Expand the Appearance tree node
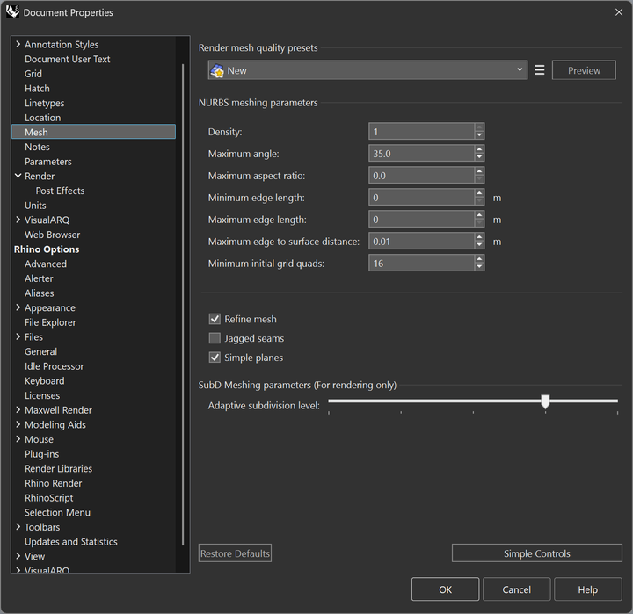633x614 pixels. pos(18,307)
